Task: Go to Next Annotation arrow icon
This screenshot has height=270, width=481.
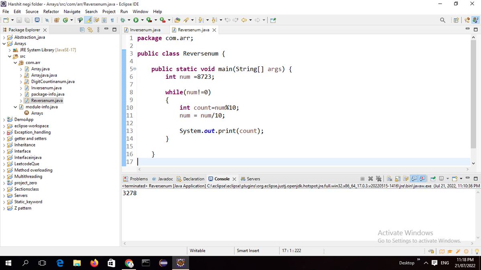Action: point(200,20)
